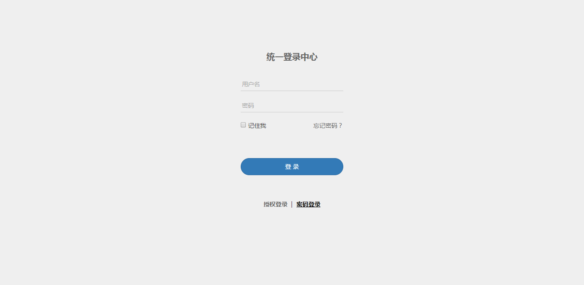Click the blue 登录 button

pyautogui.click(x=292, y=167)
